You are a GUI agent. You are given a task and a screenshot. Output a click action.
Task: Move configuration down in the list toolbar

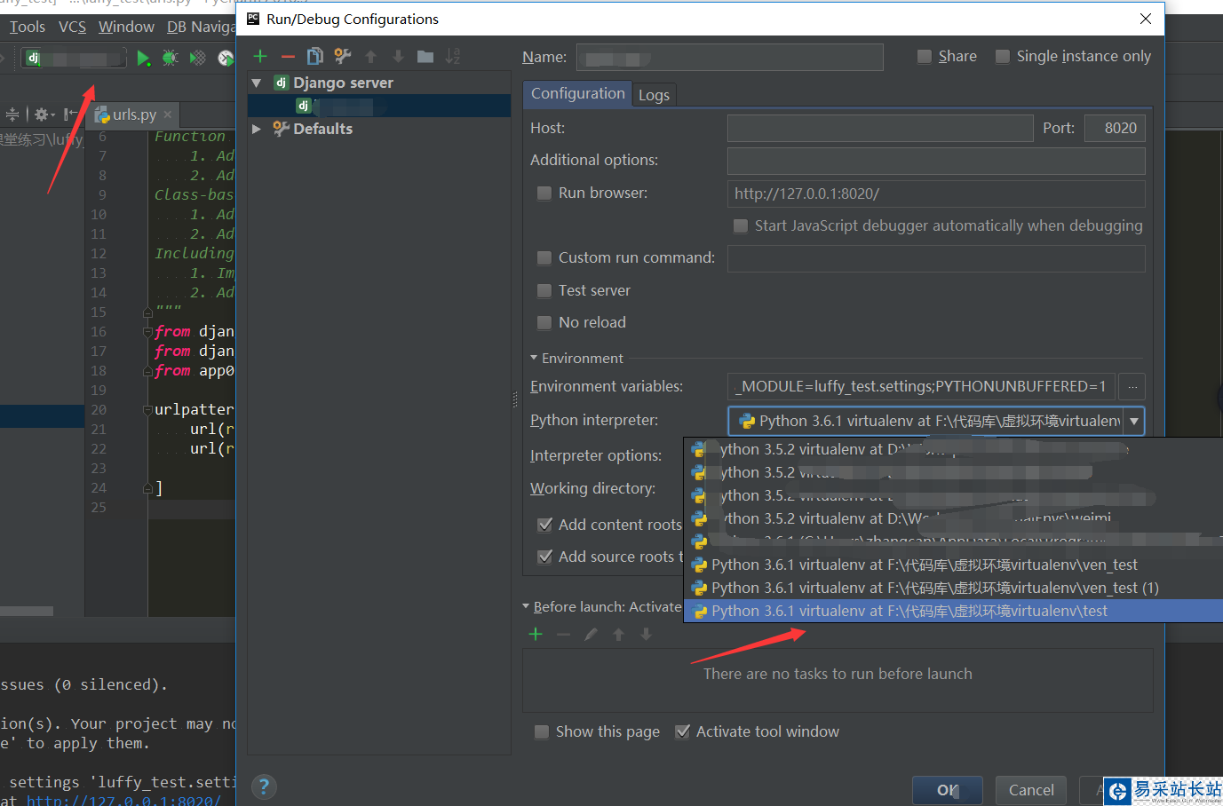[x=398, y=57]
